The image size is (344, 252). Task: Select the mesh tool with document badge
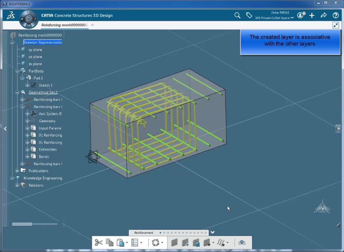point(196,243)
